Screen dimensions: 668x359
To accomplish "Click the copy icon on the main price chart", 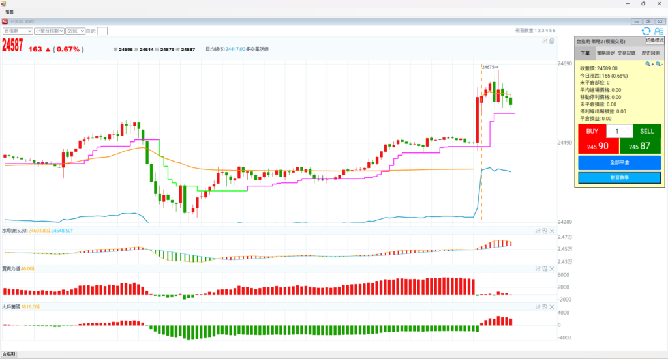I will [x=552, y=41].
